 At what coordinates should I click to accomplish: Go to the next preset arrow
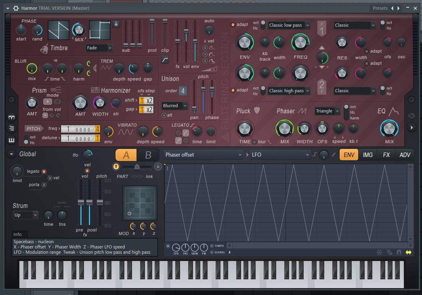(398, 8)
